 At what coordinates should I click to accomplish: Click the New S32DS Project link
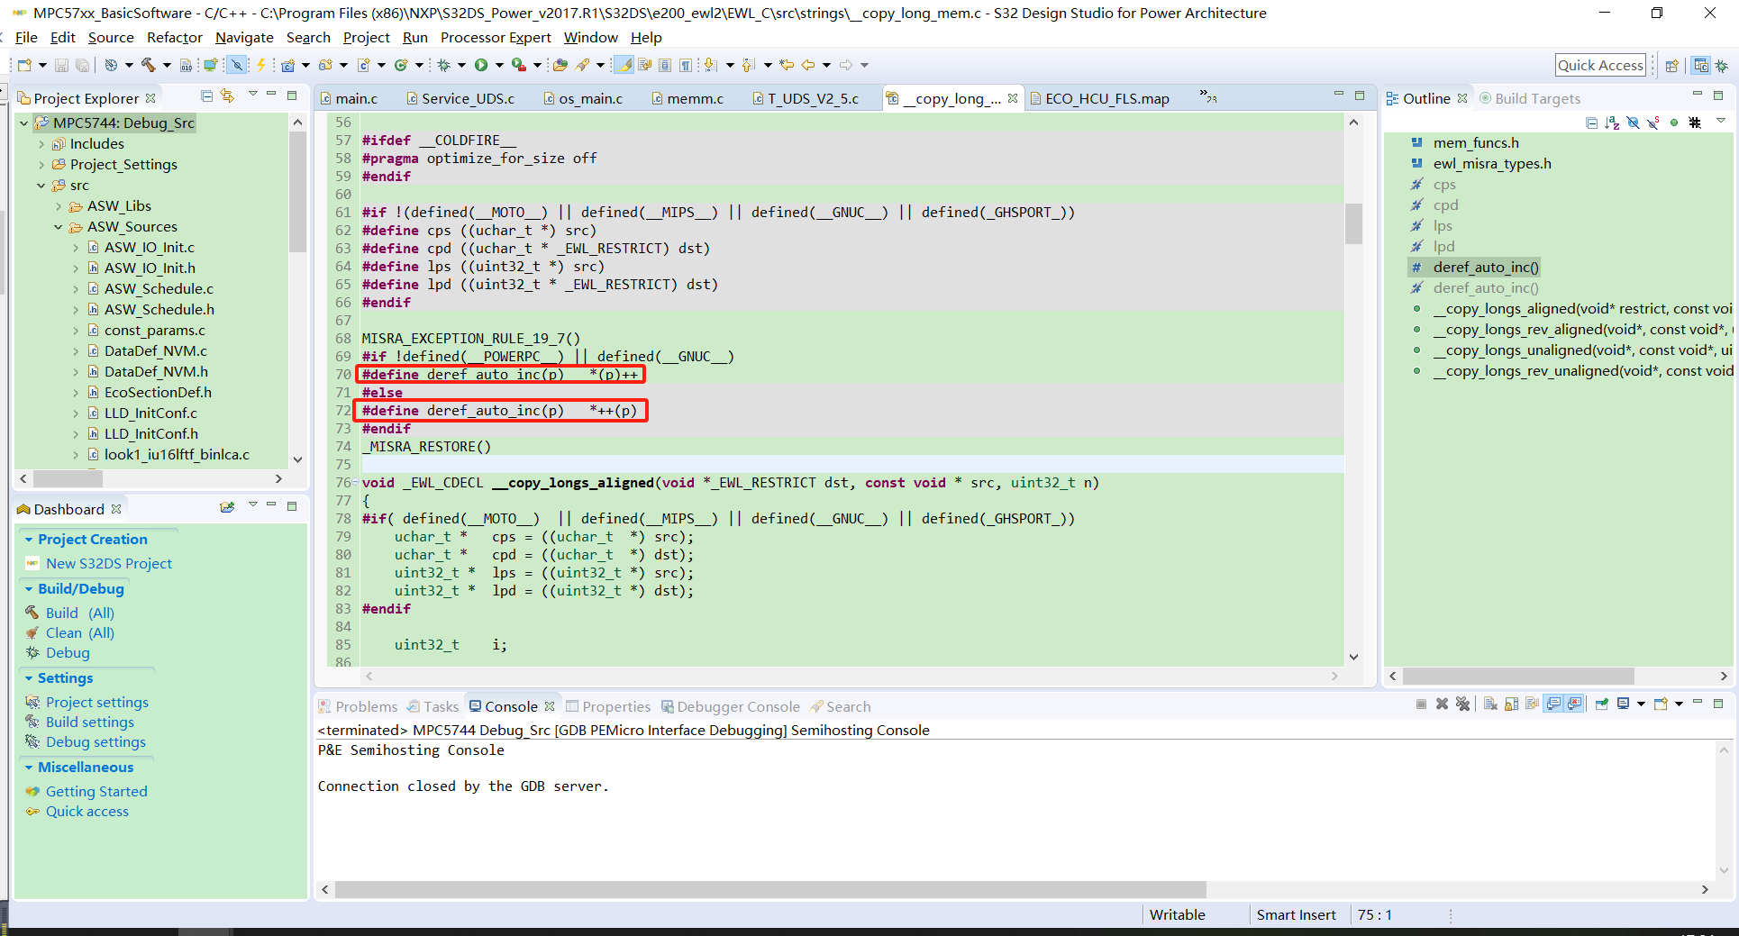pyautogui.click(x=108, y=563)
